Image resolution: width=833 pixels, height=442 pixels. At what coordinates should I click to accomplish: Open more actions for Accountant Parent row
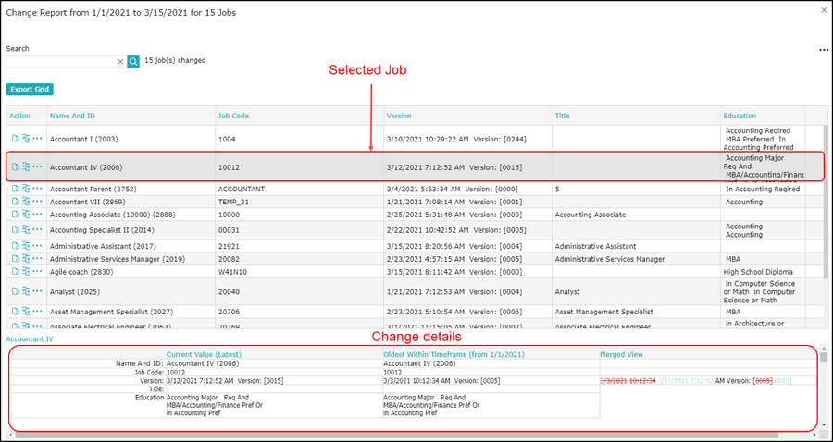[37, 189]
